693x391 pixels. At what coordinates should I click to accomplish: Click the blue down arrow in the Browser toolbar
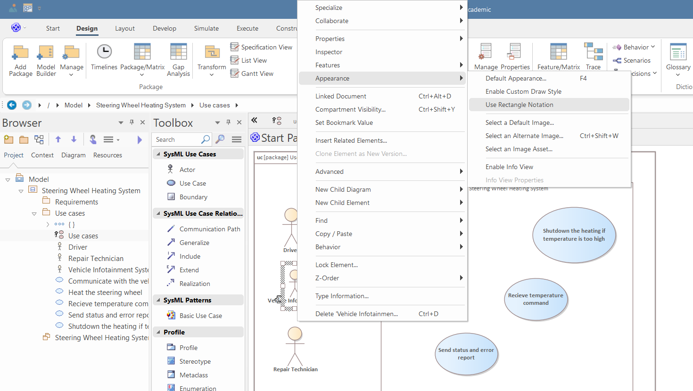click(74, 139)
